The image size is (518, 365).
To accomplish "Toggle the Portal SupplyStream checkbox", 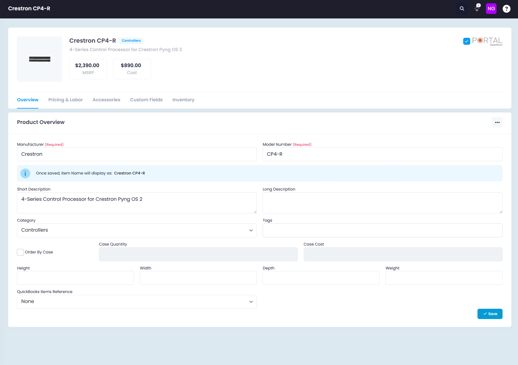I will (x=467, y=41).
